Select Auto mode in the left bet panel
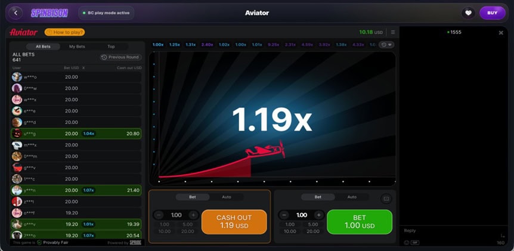This screenshot has height=251, width=514. pyautogui.click(x=227, y=197)
